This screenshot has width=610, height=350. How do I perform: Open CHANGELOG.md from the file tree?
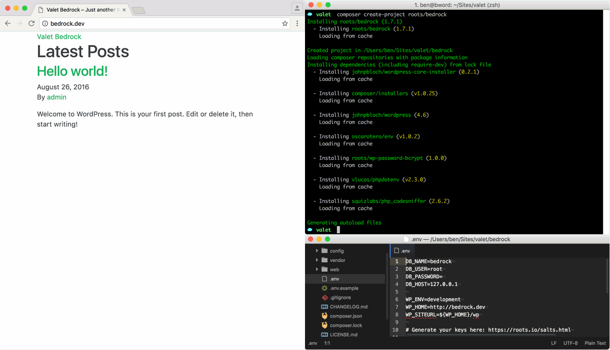tap(349, 307)
